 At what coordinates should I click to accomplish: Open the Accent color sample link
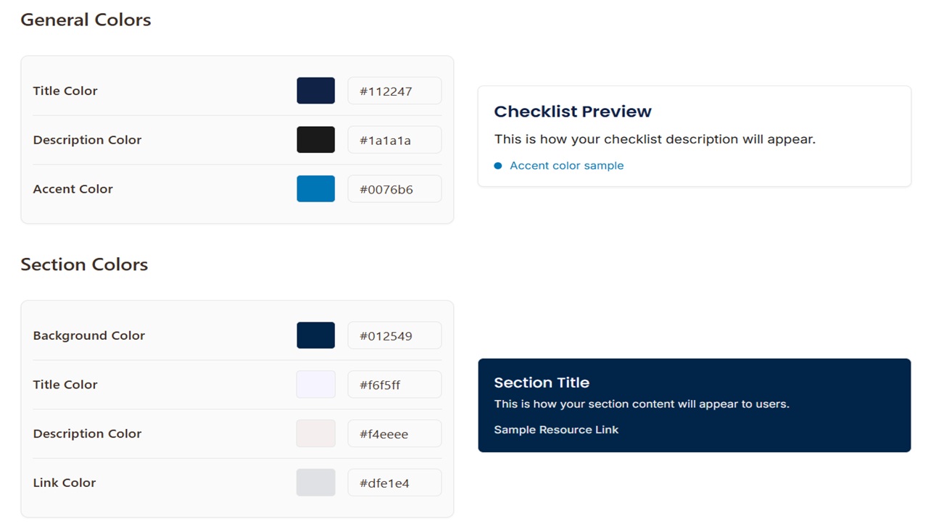click(566, 165)
